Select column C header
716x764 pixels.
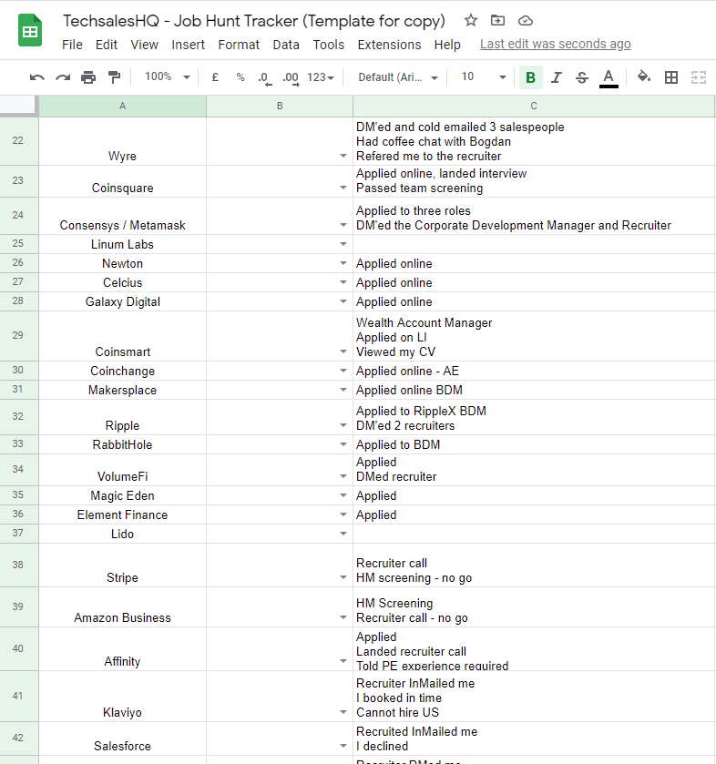[534, 106]
